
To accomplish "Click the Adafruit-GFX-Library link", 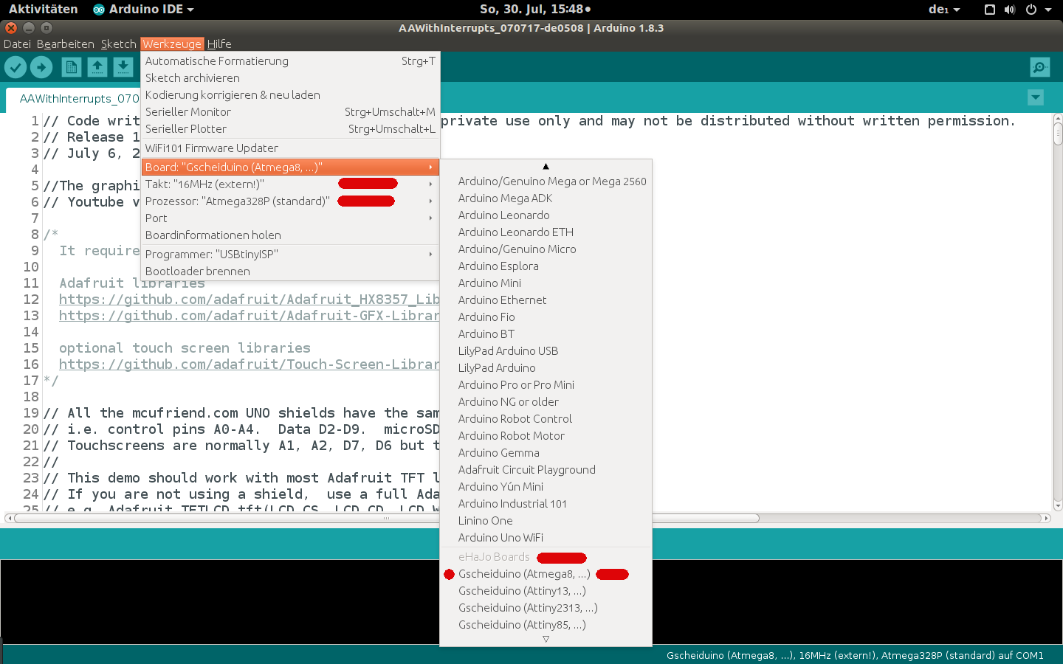I will click(x=249, y=316).
